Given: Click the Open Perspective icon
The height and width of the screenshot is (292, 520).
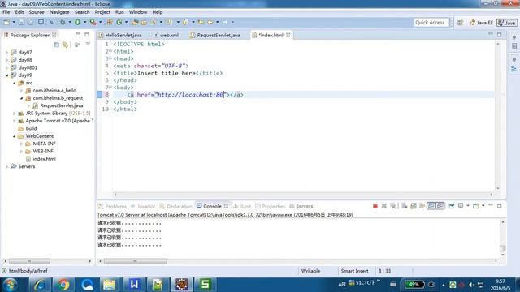Looking at the screenshot, I should [460, 23].
